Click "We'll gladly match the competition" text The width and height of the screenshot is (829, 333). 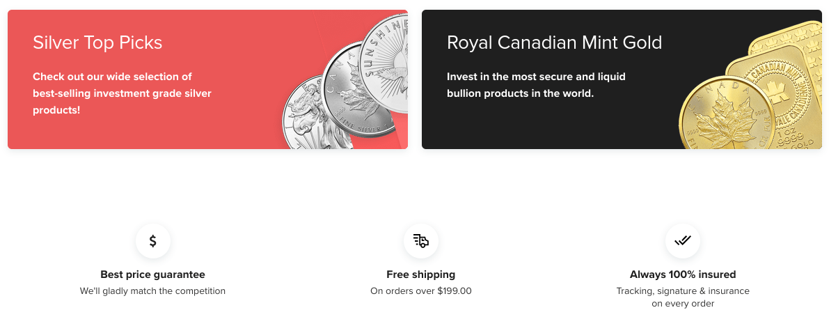pos(153,291)
